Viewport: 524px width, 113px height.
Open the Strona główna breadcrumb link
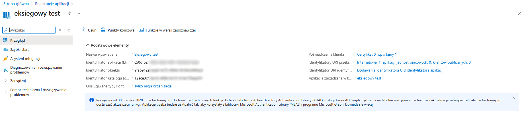click(x=16, y=4)
